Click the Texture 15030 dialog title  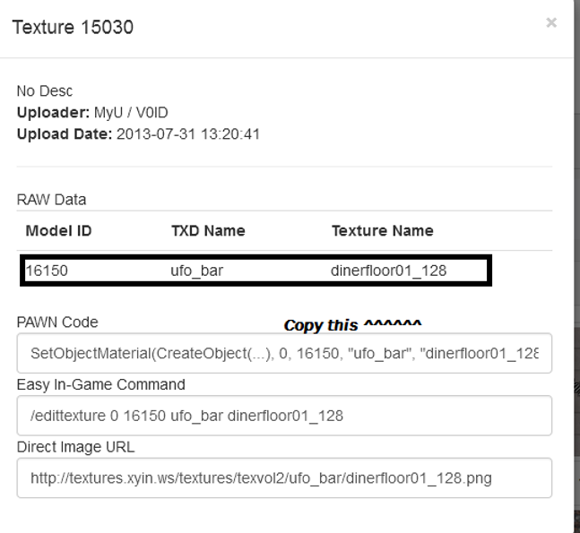coord(73,28)
